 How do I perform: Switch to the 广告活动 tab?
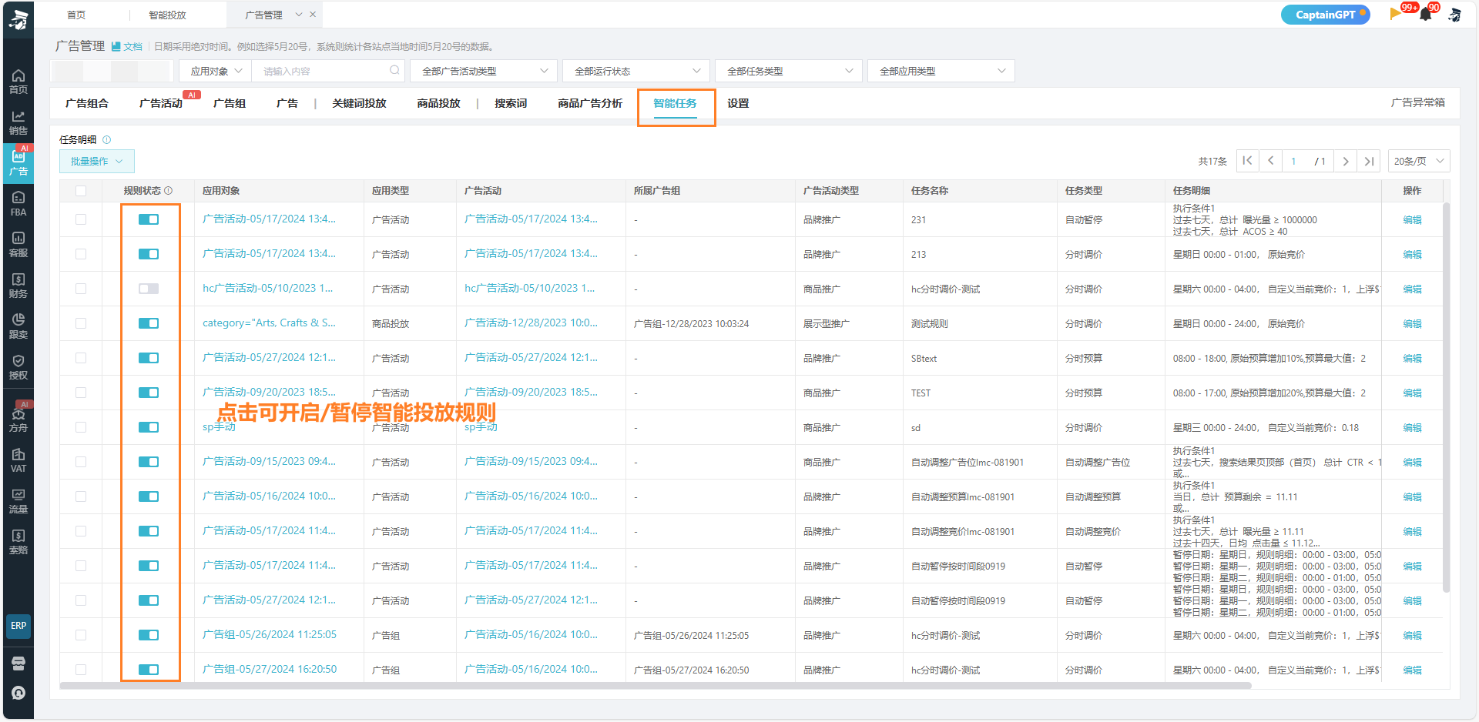point(161,103)
